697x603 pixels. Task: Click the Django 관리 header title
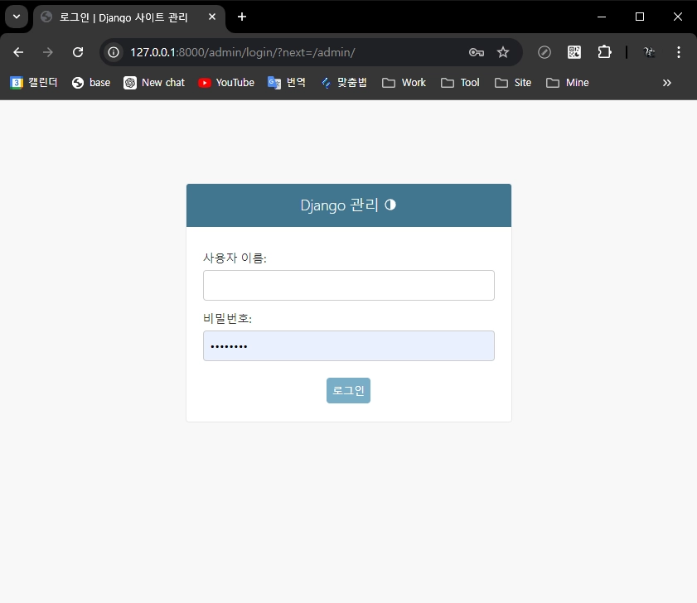pos(339,205)
